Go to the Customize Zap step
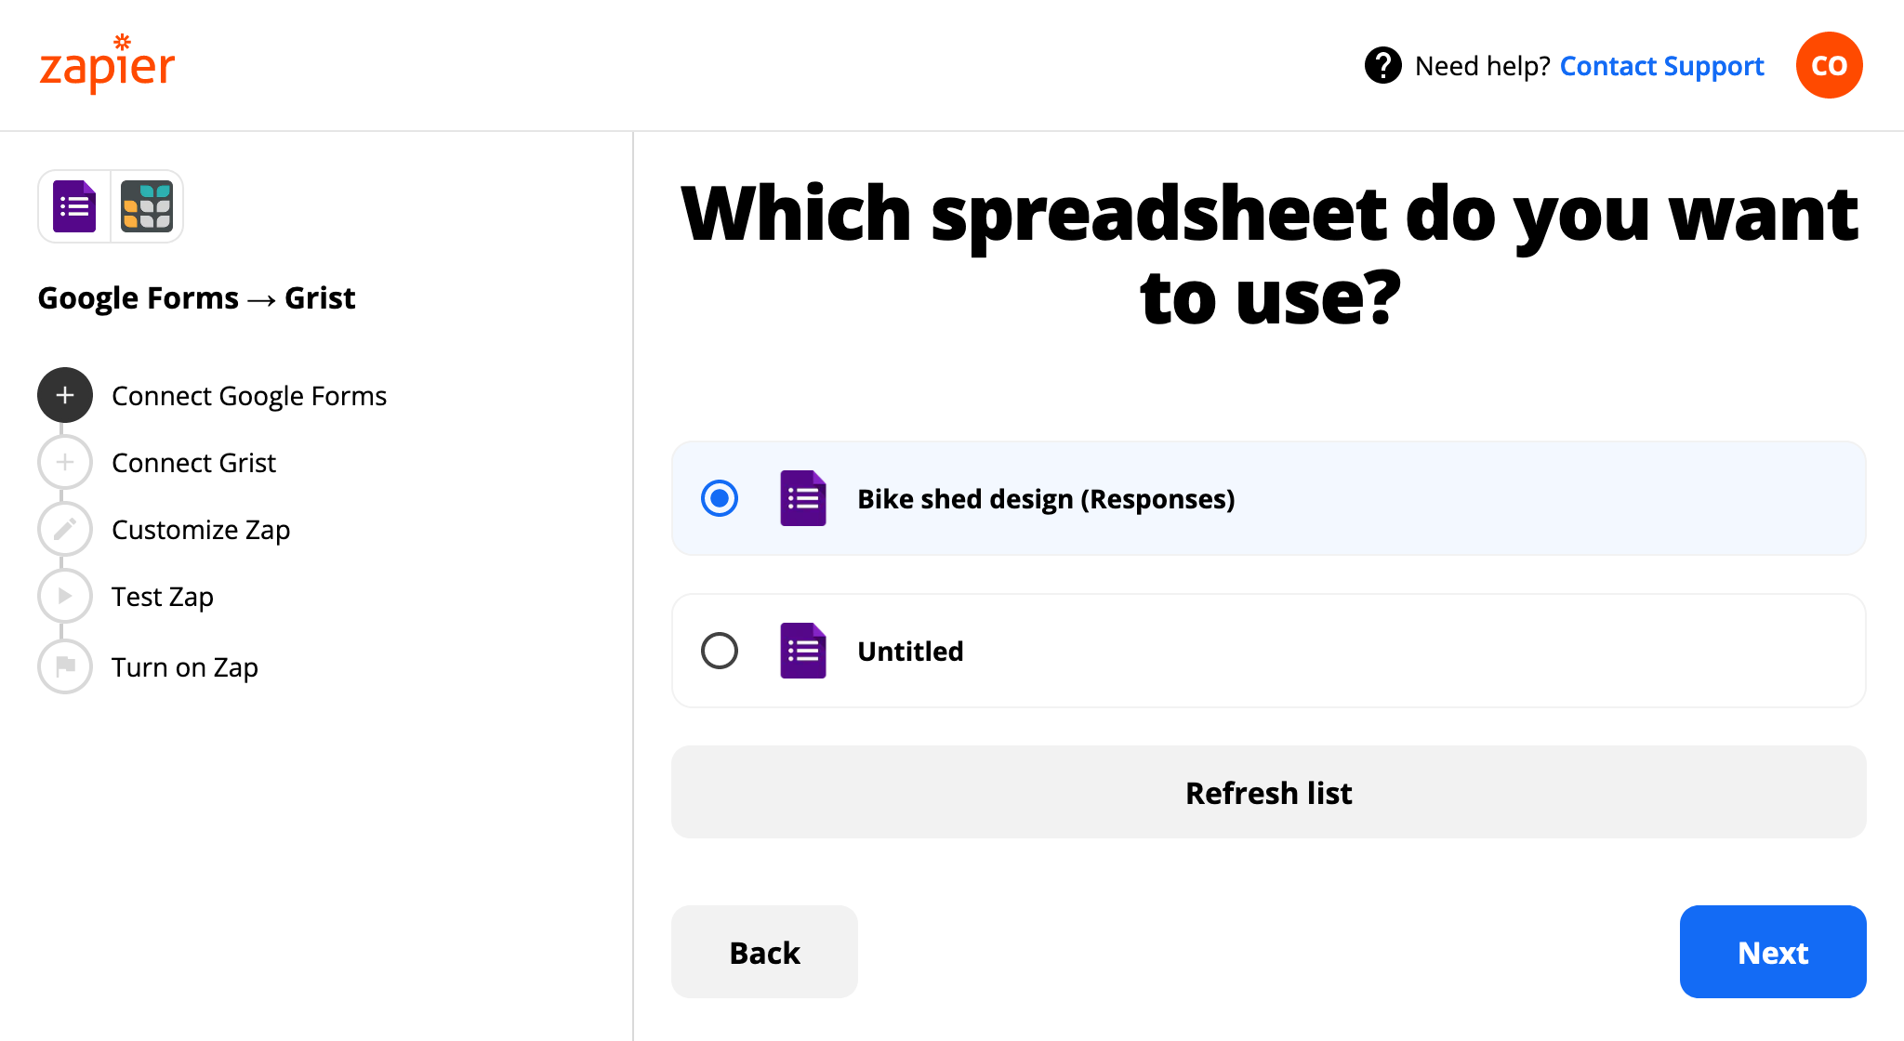The width and height of the screenshot is (1904, 1041). (201, 530)
